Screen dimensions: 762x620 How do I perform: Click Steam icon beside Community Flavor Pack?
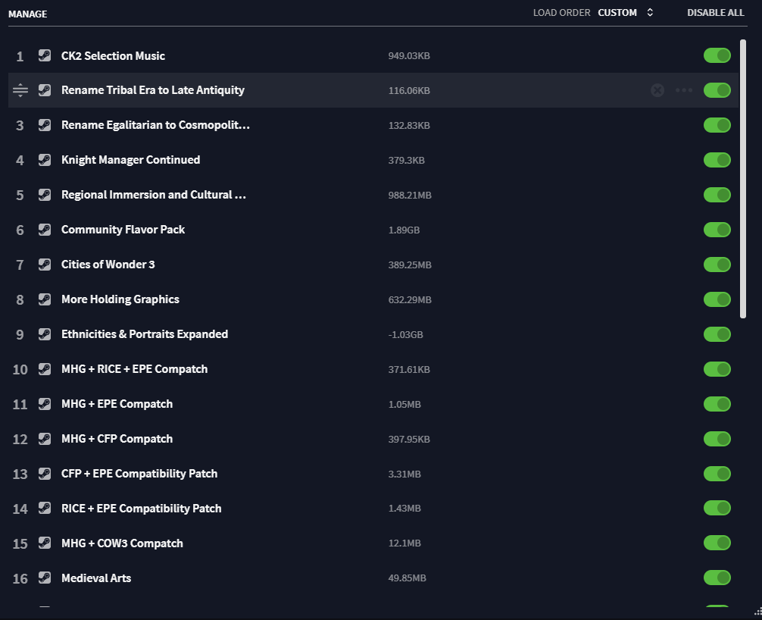(x=45, y=230)
